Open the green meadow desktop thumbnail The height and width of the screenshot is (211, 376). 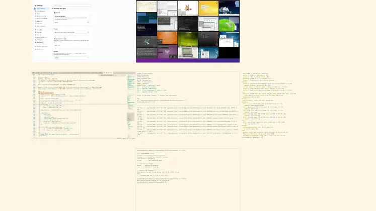coord(188,39)
